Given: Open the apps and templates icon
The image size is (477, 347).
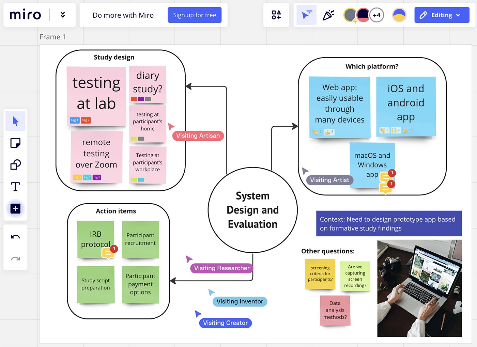Looking at the screenshot, I should (x=276, y=15).
